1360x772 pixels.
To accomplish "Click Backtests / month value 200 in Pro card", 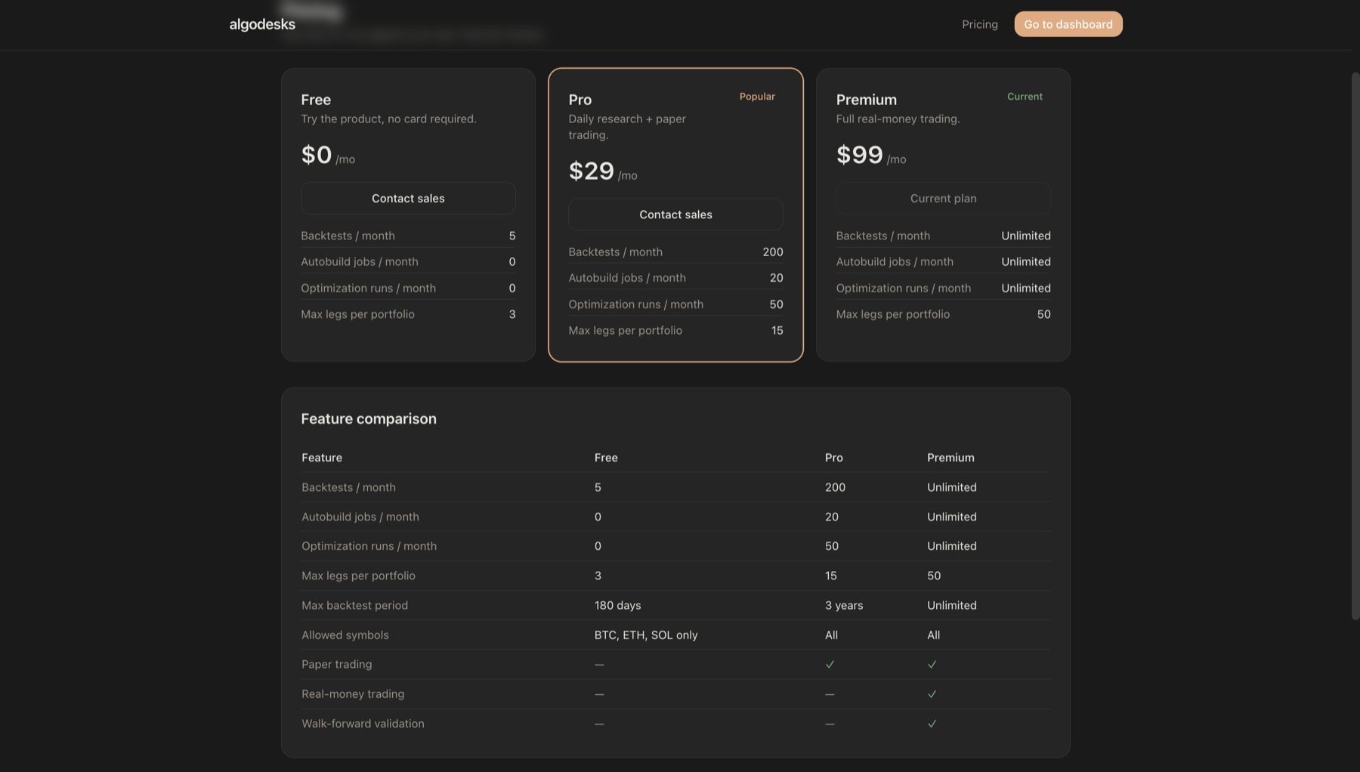I will [772, 252].
